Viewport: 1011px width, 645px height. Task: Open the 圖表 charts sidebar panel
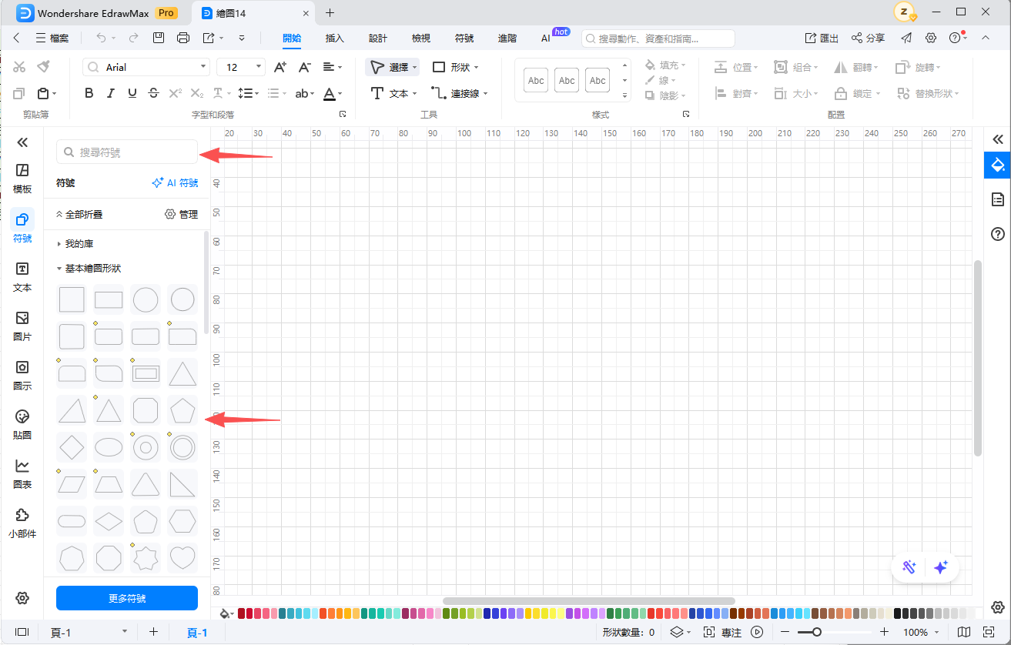coord(22,473)
